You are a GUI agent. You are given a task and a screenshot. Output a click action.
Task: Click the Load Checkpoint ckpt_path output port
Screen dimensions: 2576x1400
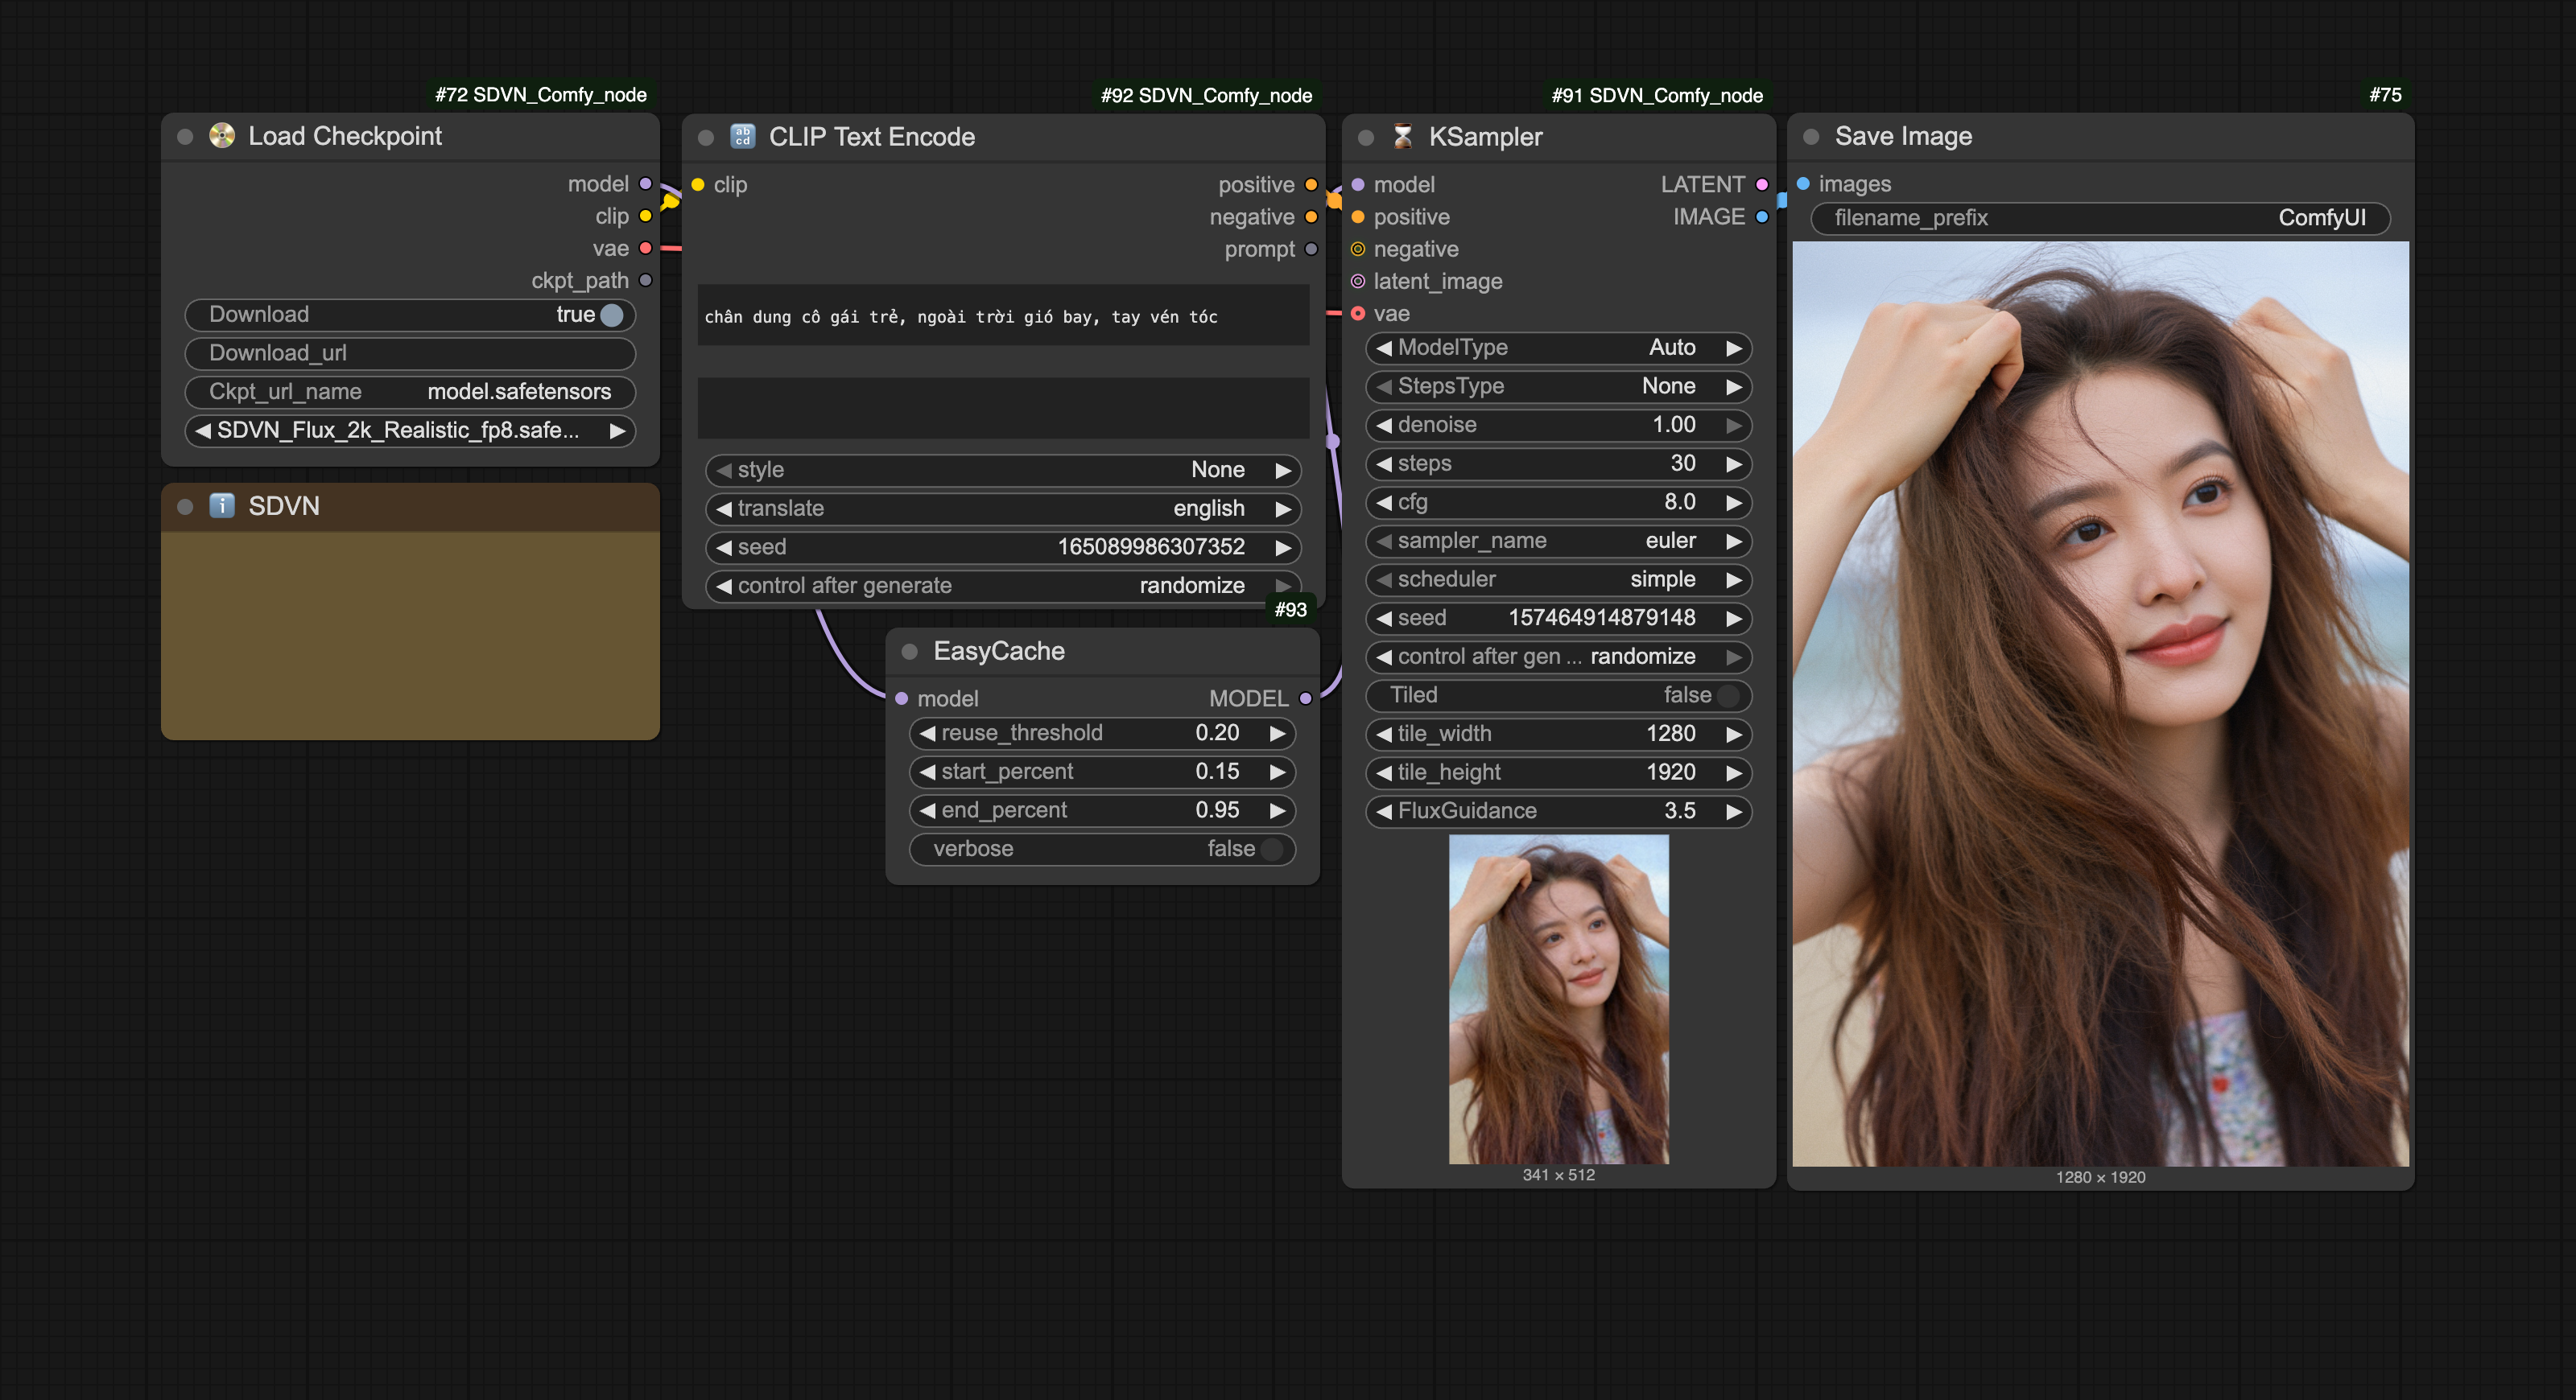point(645,281)
